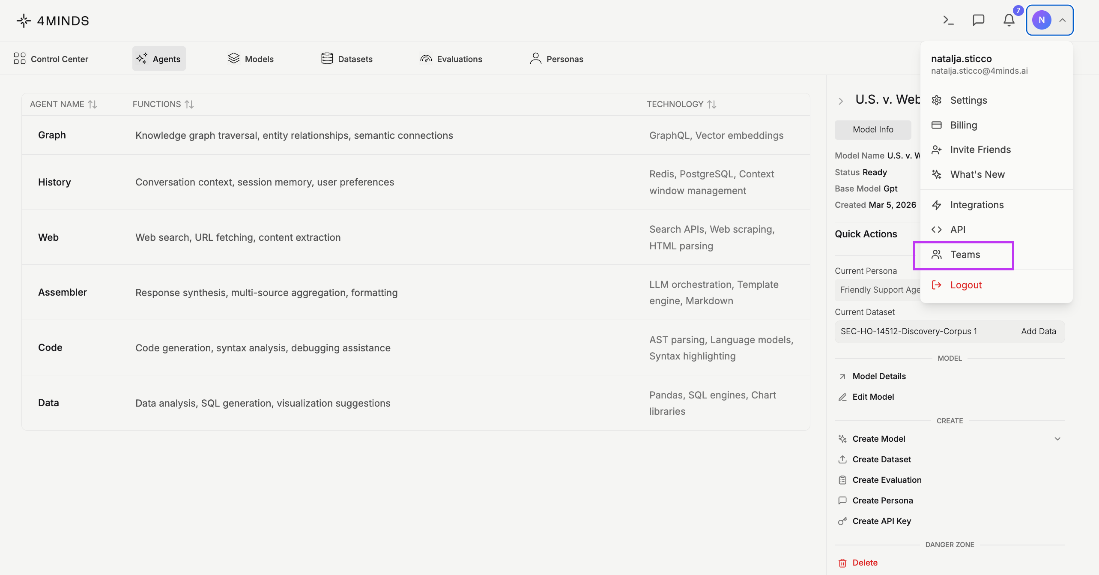Image resolution: width=1099 pixels, height=575 pixels.
Task: Click the Create Dataset upload icon
Action: 842,459
